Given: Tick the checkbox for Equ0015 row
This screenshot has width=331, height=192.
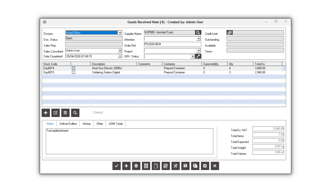Looking at the screenshot, I should coord(73,72).
